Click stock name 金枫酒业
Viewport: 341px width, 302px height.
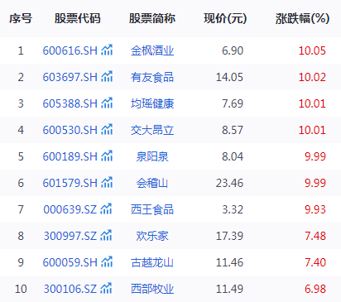coord(152,50)
